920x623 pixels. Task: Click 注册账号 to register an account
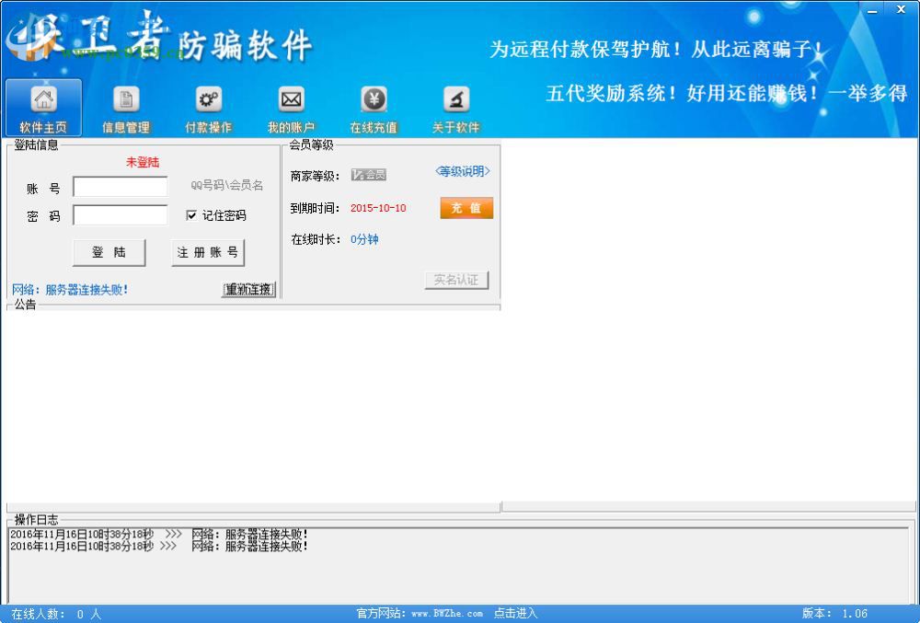(x=207, y=251)
